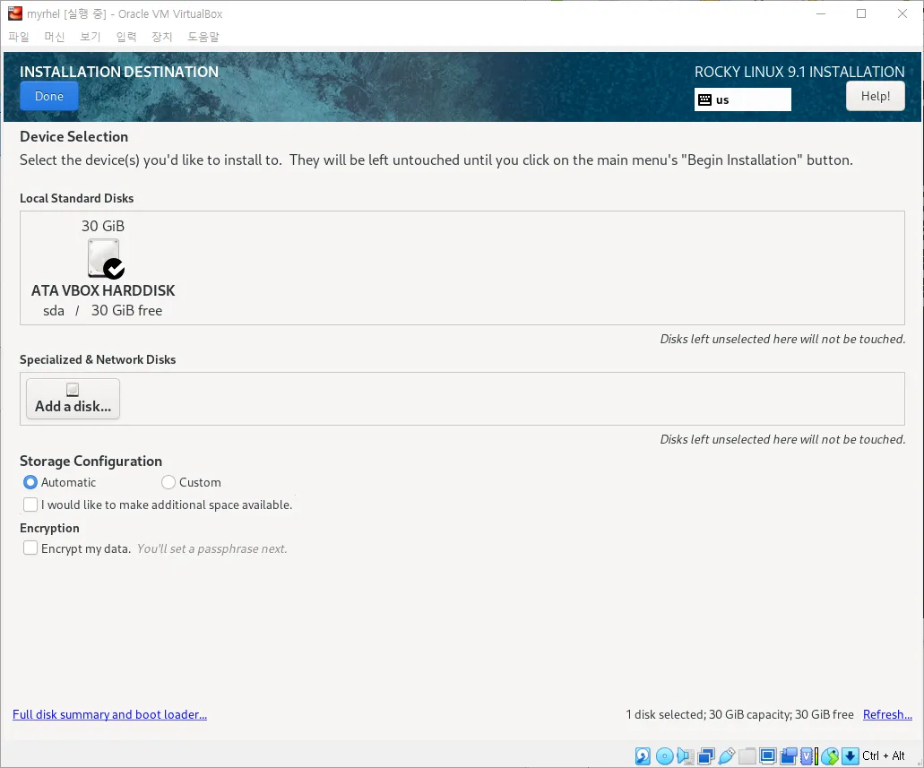
Task: Open the 도움말 menu
Action: (x=203, y=37)
